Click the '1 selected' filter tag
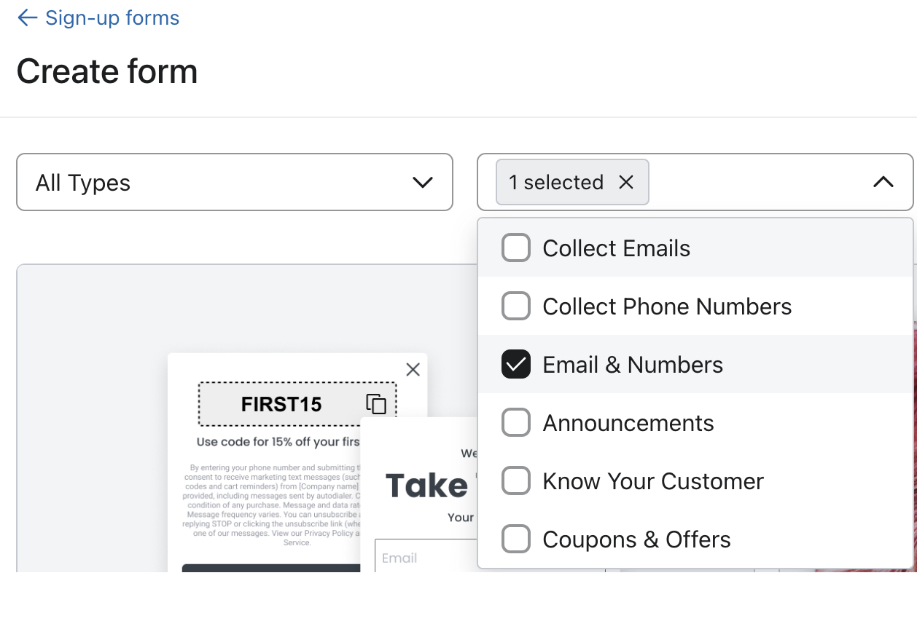This screenshot has height=629, width=917. [x=556, y=182]
